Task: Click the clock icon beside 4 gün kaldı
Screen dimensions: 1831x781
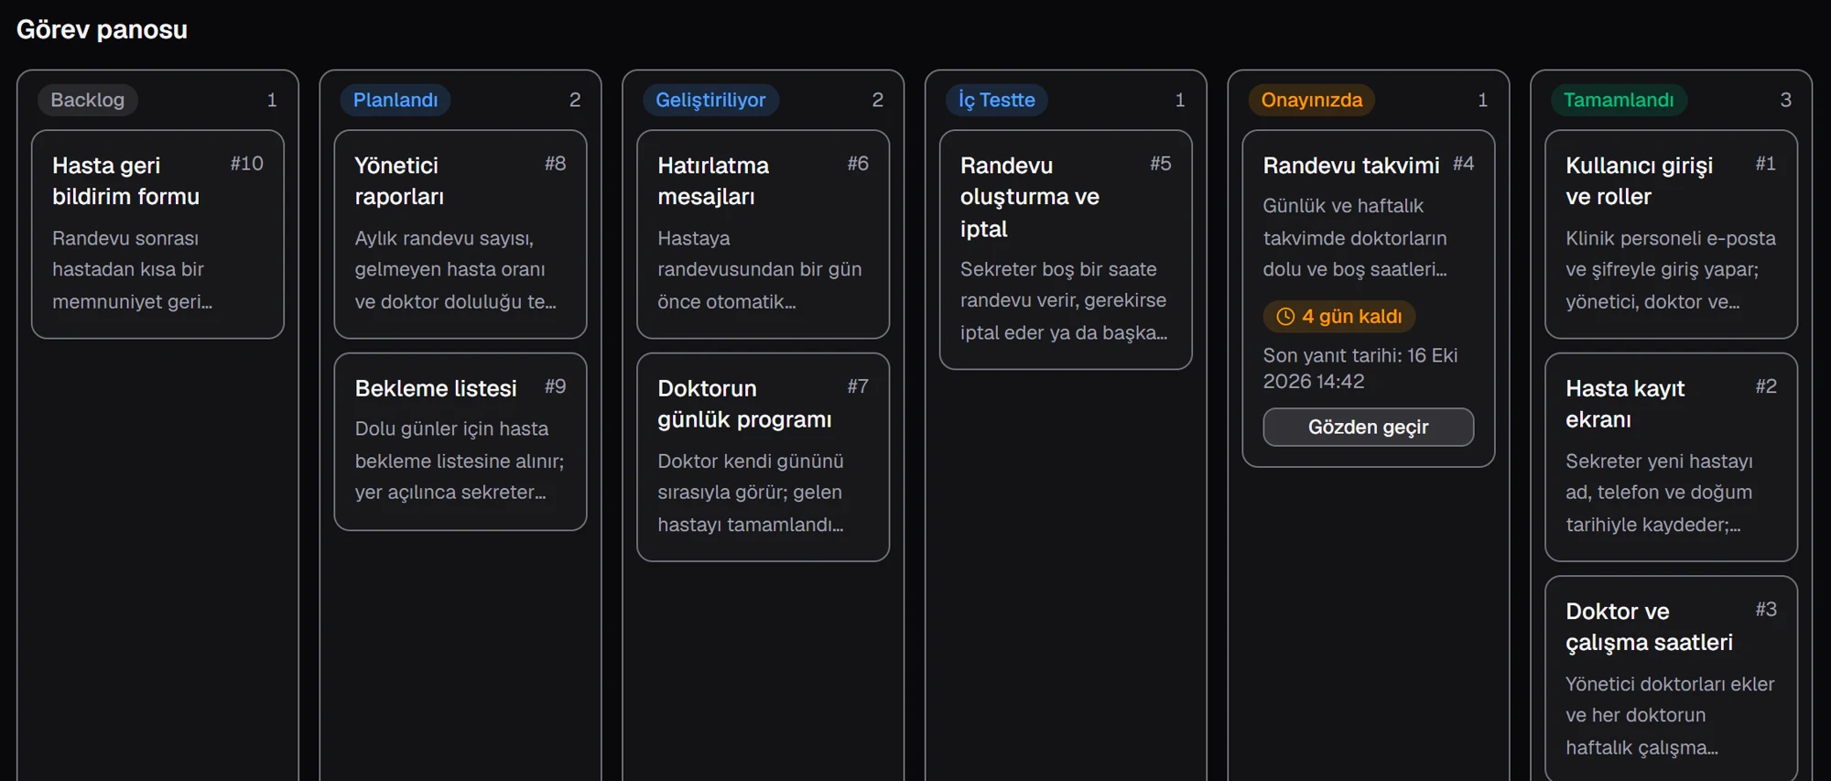Action: pyautogui.click(x=1285, y=317)
